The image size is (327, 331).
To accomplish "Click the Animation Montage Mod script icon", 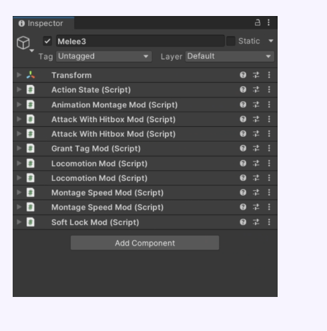I will pos(31,105).
